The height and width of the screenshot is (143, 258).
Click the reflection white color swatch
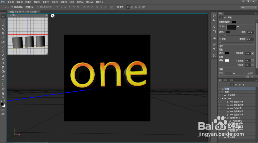(227, 61)
